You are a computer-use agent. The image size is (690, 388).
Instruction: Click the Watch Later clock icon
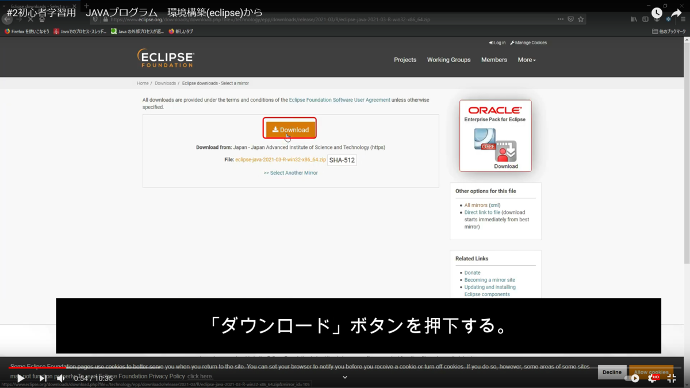click(657, 13)
